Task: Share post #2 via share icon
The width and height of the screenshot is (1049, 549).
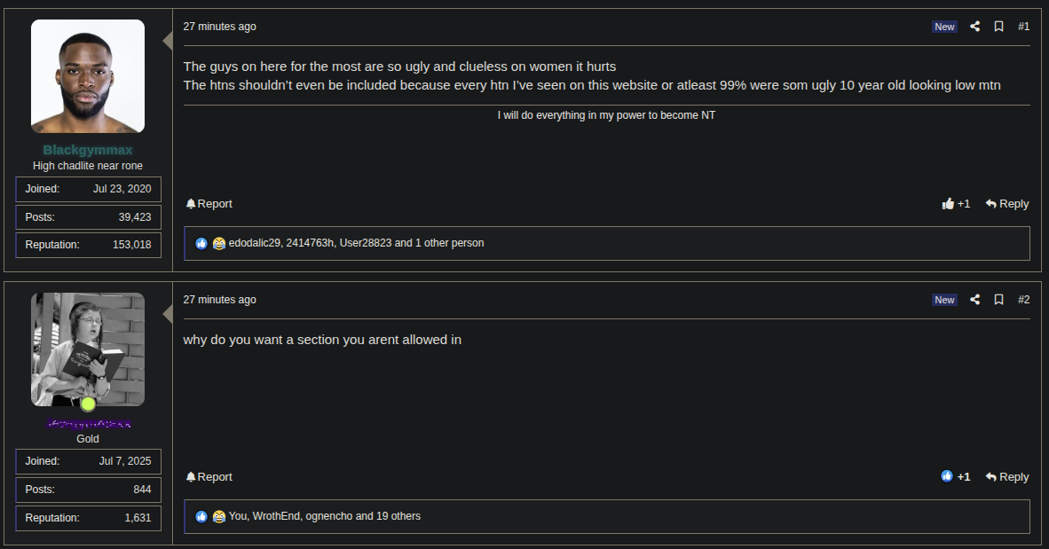Action: tap(974, 300)
